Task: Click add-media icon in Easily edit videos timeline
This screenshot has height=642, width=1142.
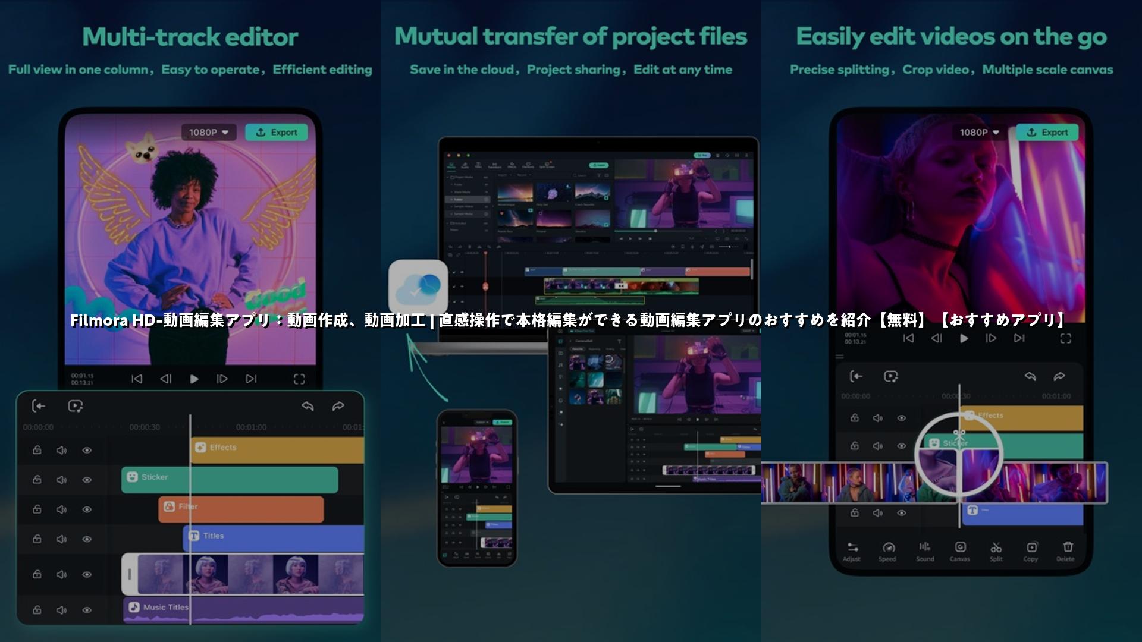Action: tap(890, 376)
